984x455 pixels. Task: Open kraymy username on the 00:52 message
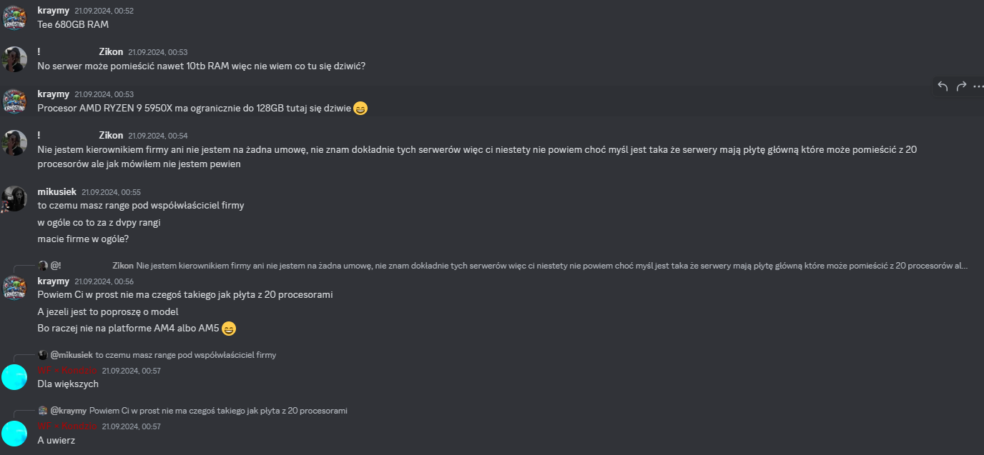pyautogui.click(x=53, y=11)
